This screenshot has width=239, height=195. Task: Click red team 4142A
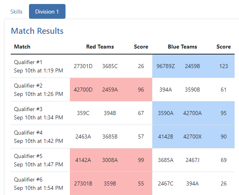click(83, 160)
